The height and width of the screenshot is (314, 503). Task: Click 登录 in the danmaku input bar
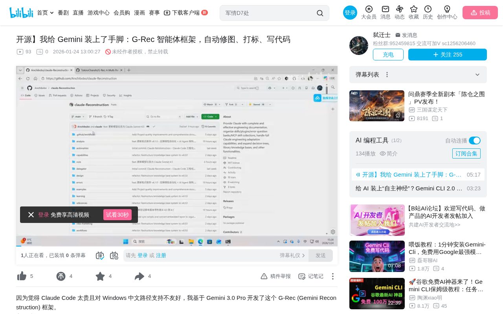[x=143, y=256]
